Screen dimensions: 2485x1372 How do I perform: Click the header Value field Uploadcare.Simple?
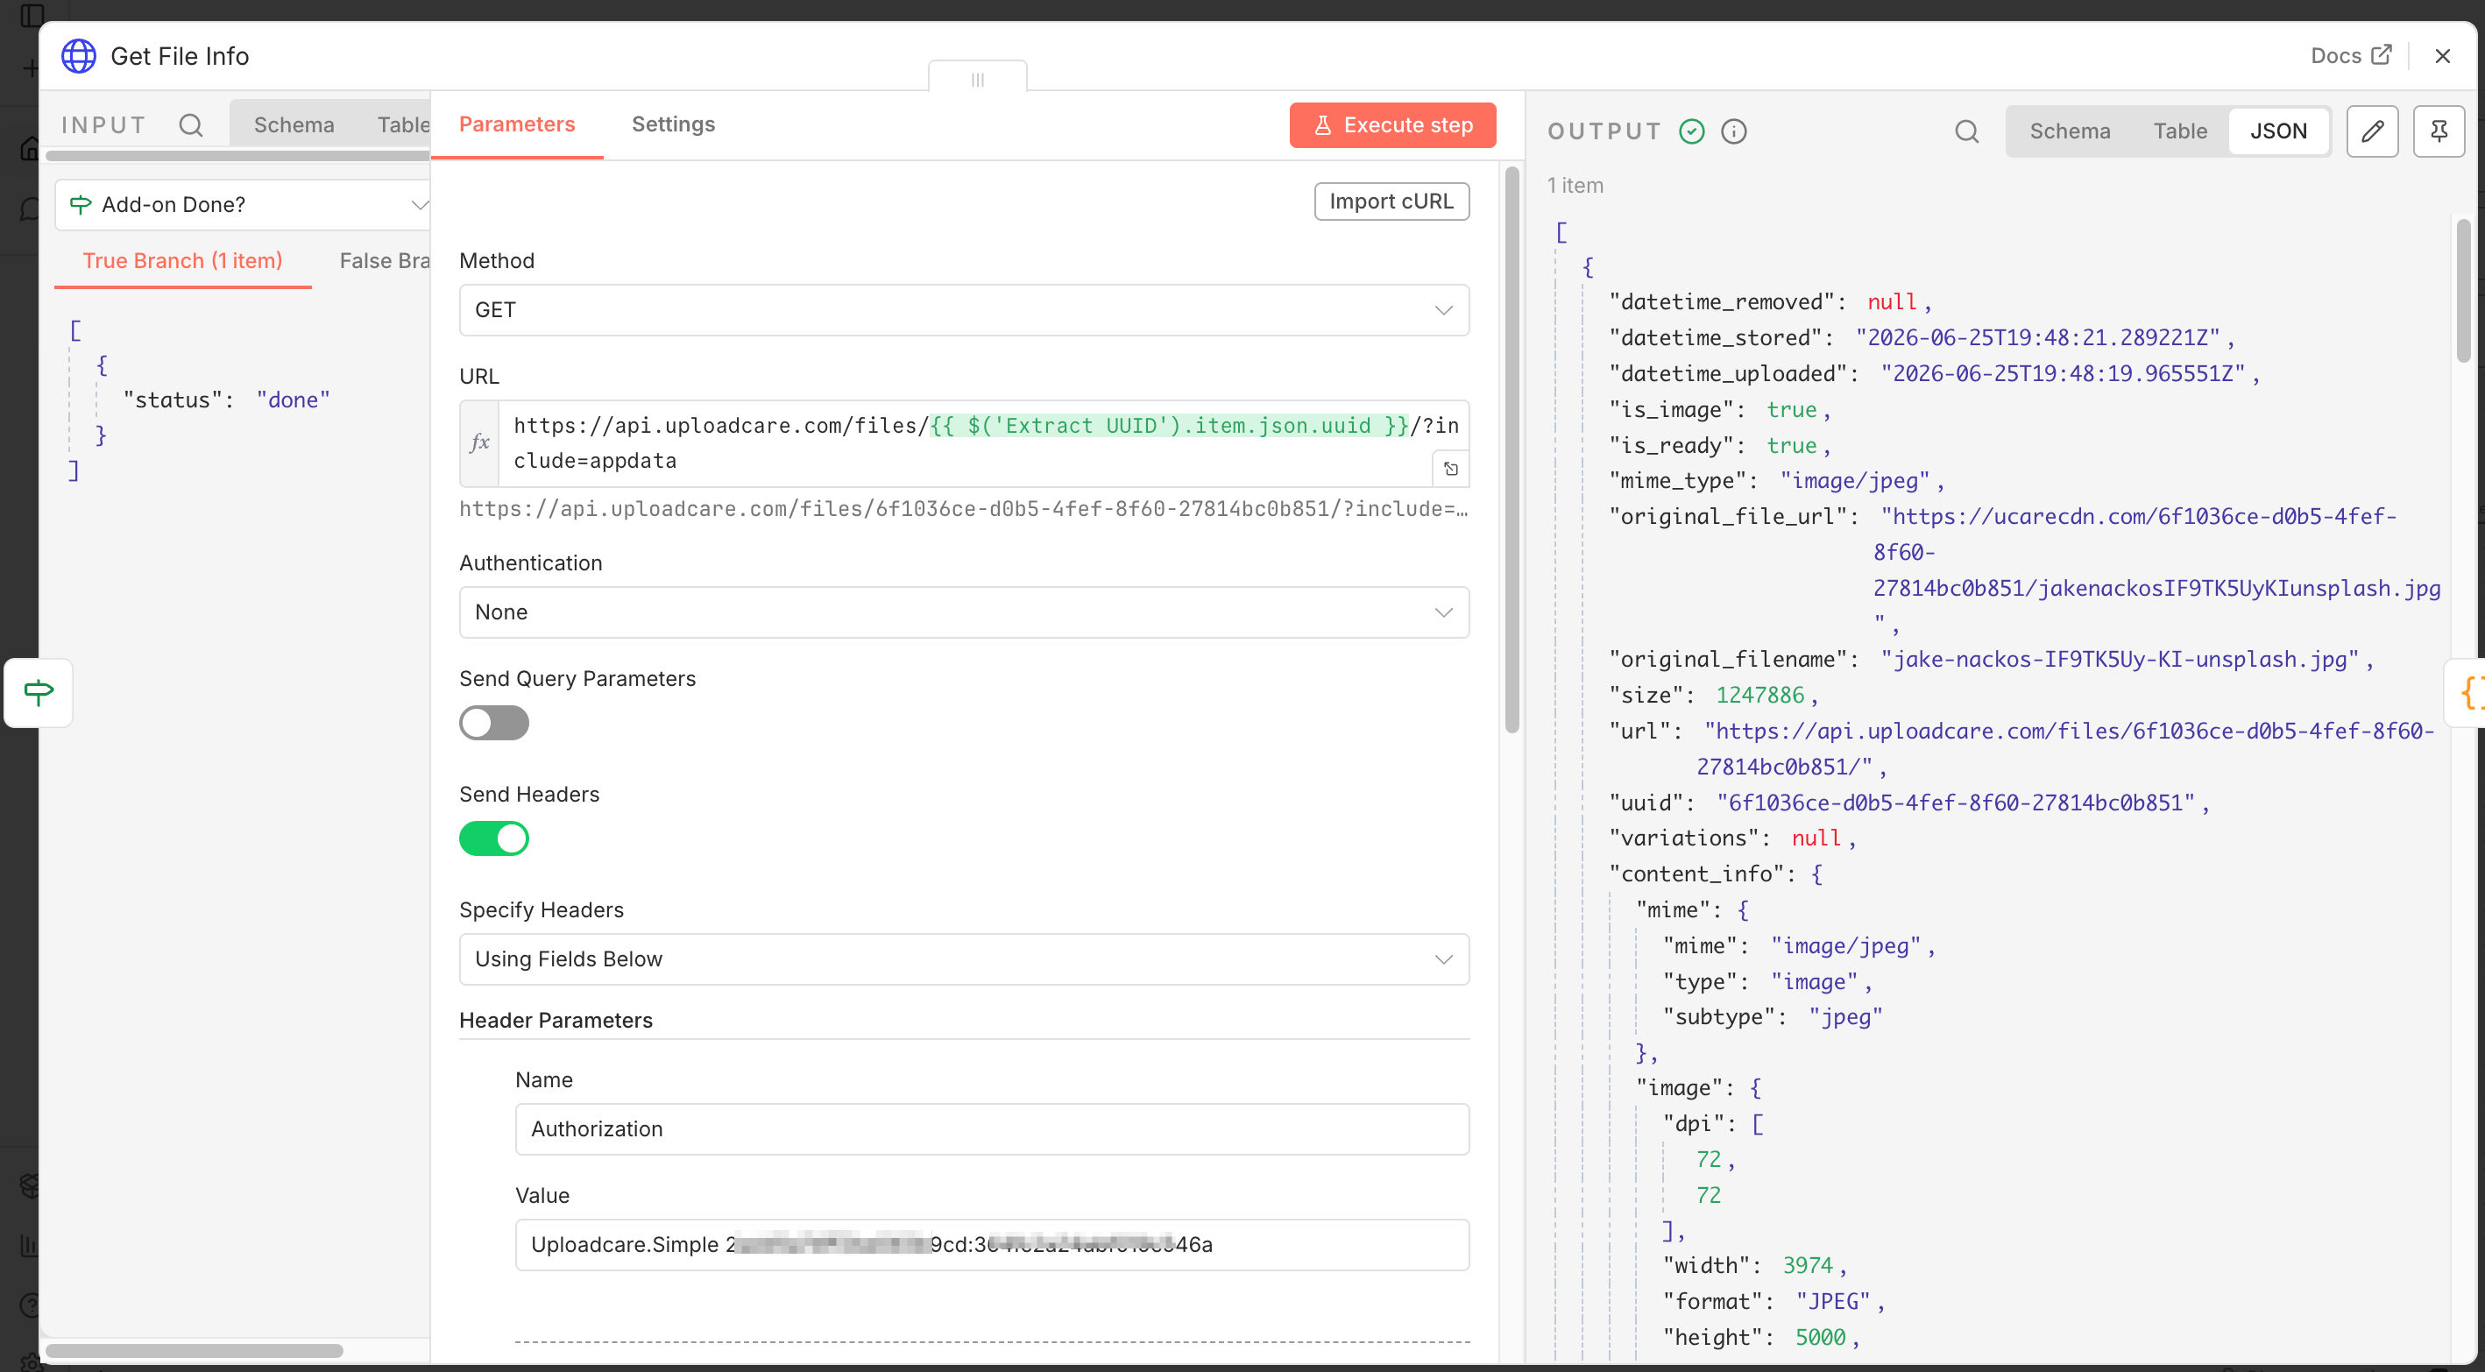click(992, 1245)
